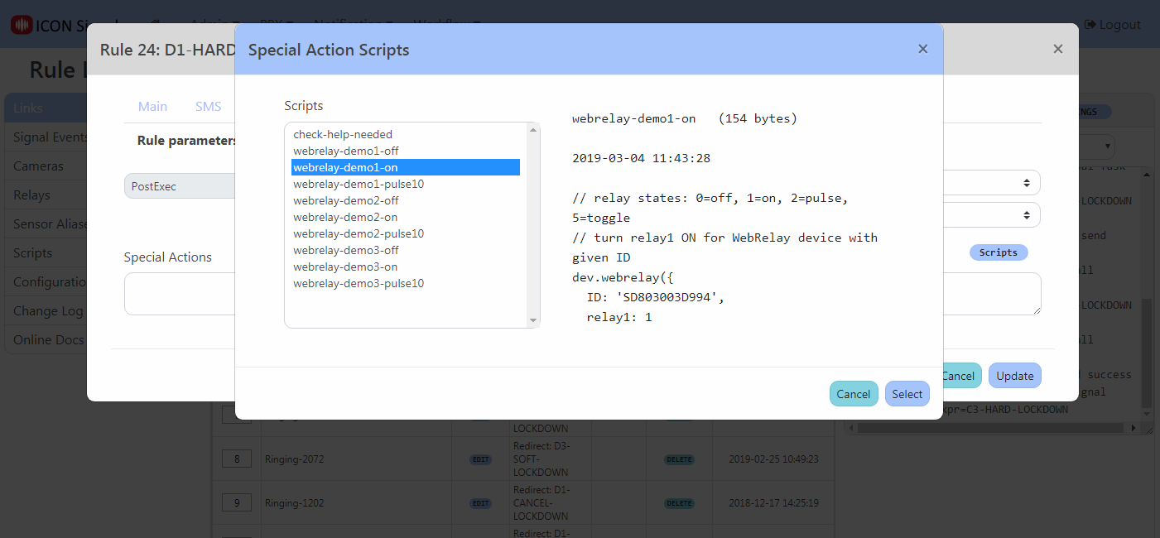This screenshot has width=1160, height=538.
Task: Click the Update button
Action: (x=1014, y=375)
